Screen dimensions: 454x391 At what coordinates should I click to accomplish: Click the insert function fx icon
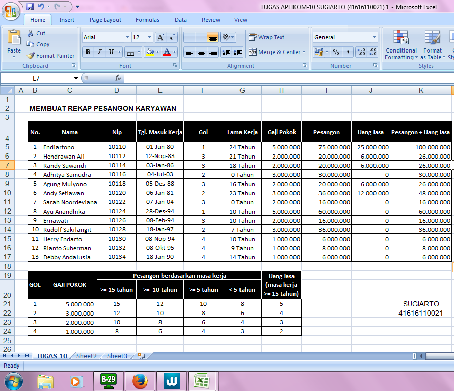click(118, 78)
